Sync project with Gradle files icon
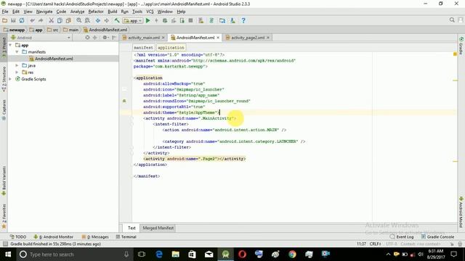The image size is (465, 261). click(211, 20)
